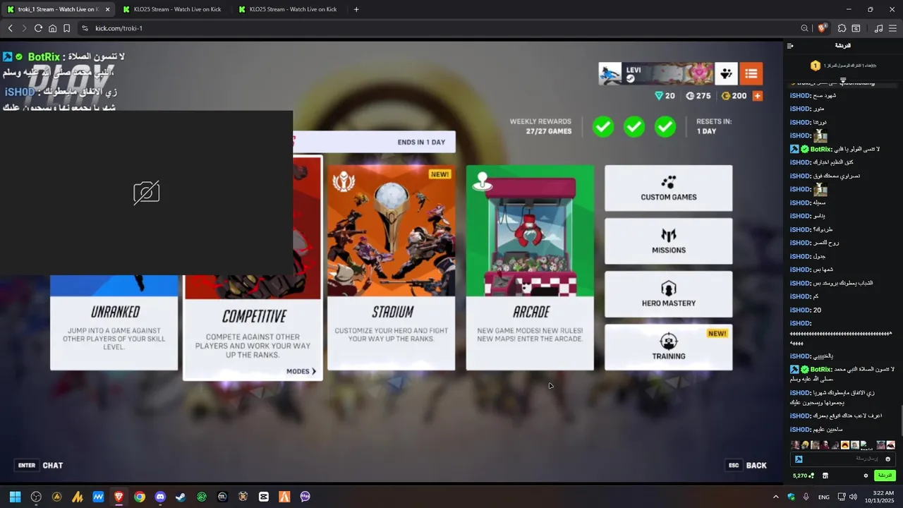Open Google Chrome from the taskbar
This screenshot has width=903, height=508.
[x=140, y=497]
